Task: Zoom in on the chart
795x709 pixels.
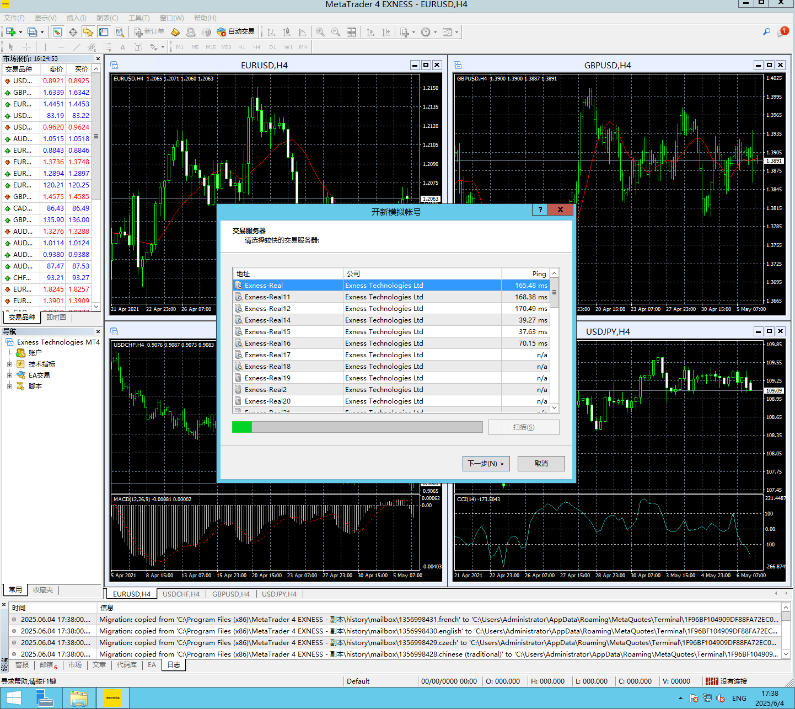Action: click(320, 32)
